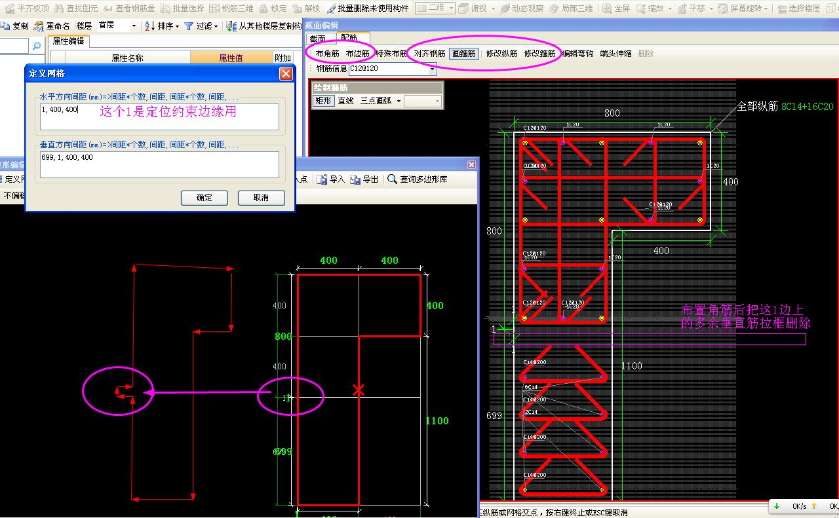The image size is (839, 518).
Task: Close the polygon editor window
Action: point(471,165)
